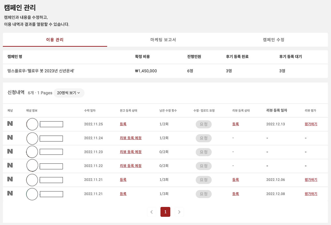Click 평가하기 on the first applicant row
Image resolution: width=331 pixels, height=225 pixels.
[311, 124]
